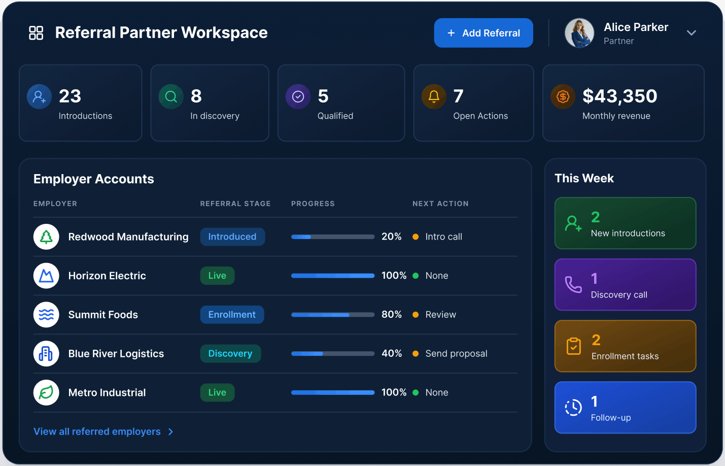Open the 1 Follow-up card
Viewport: 725px width, 466px height.
[x=625, y=408]
